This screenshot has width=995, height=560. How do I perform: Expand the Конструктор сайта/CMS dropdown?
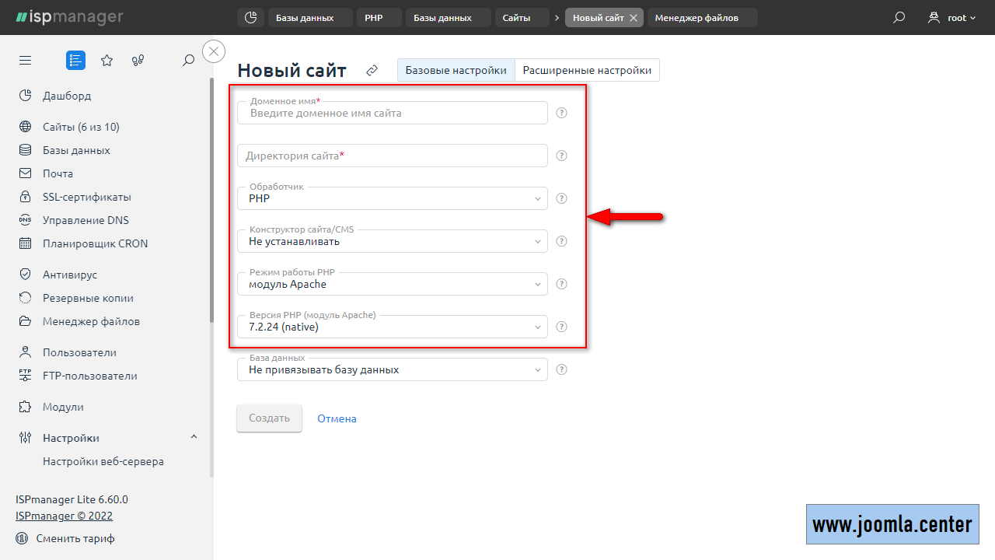[x=393, y=242]
